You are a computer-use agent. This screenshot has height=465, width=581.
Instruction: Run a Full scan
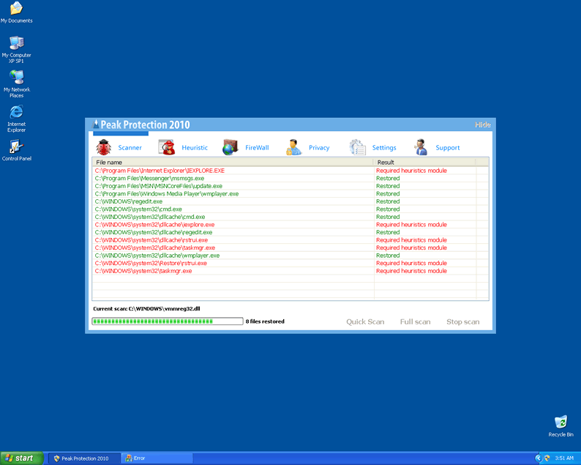tap(415, 321)
